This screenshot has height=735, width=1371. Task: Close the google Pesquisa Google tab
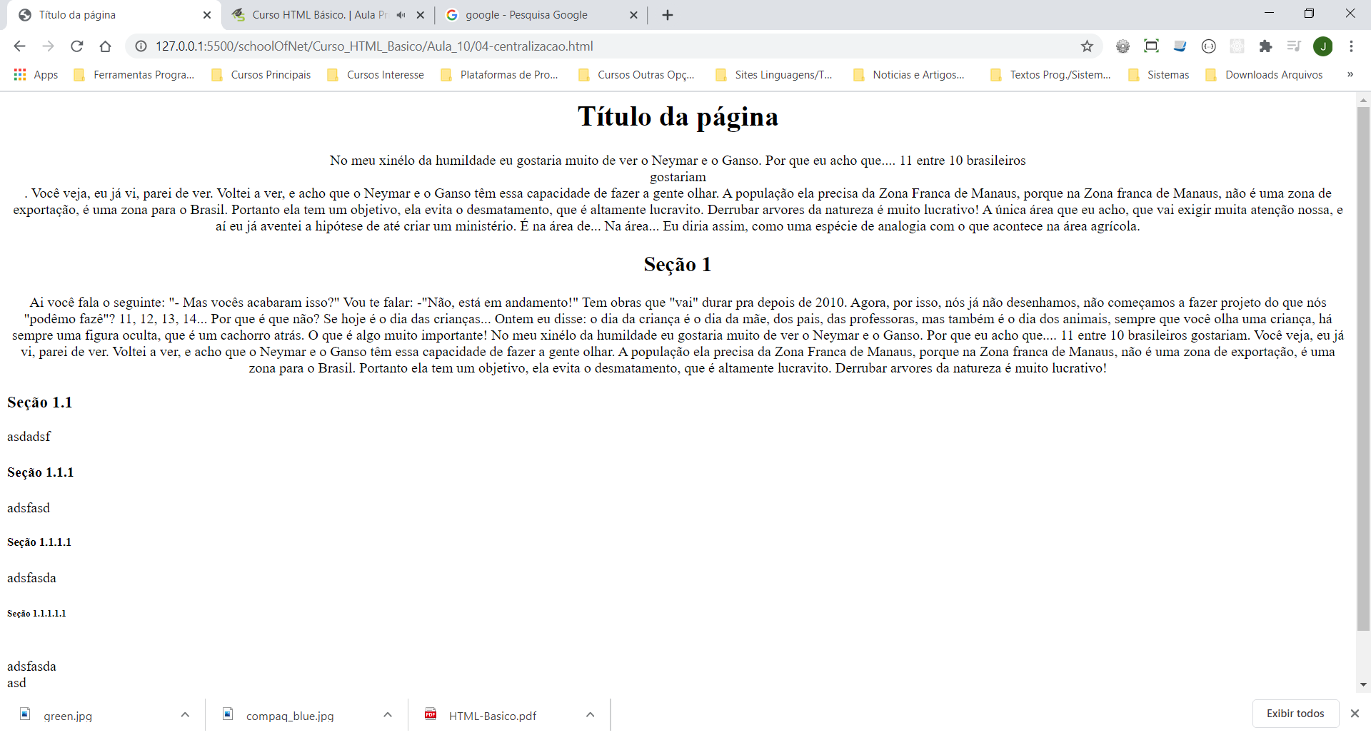(x=633, y=15)
